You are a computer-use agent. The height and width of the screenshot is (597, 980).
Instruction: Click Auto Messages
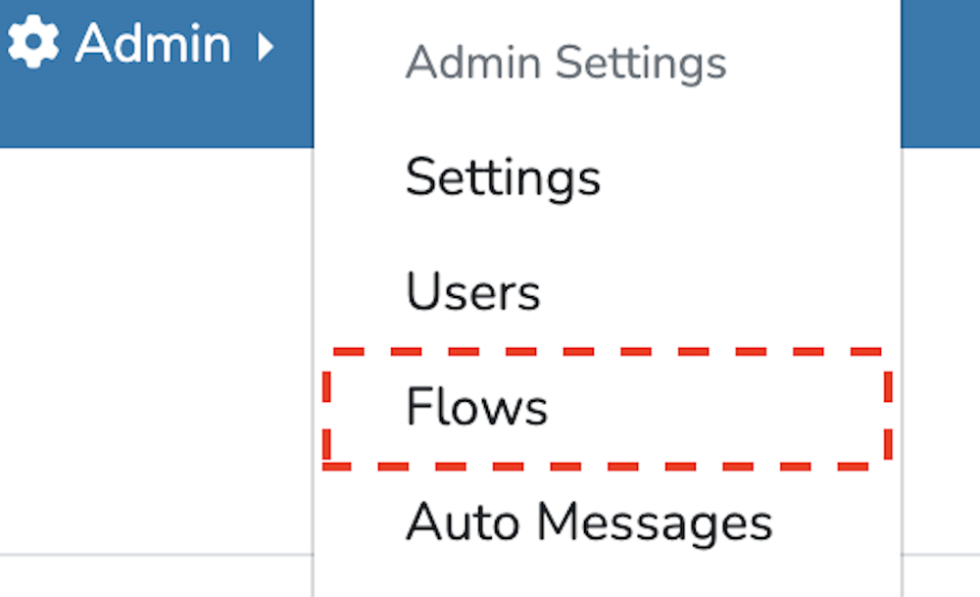coord(589,521)
